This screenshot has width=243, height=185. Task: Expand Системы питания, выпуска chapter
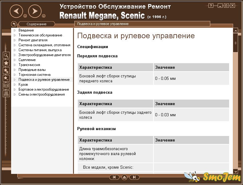(x=15, y=50)
